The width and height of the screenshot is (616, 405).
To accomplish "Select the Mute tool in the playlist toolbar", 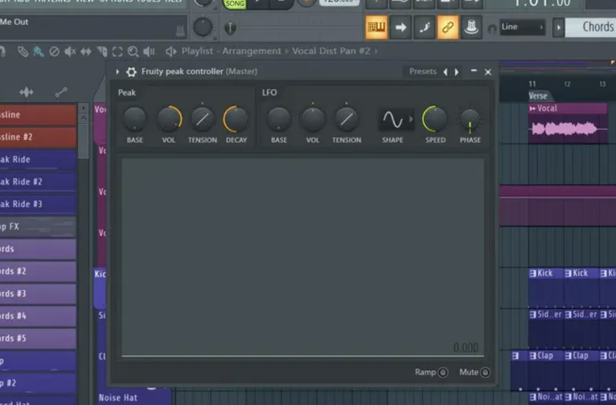I will pos(70,51).
